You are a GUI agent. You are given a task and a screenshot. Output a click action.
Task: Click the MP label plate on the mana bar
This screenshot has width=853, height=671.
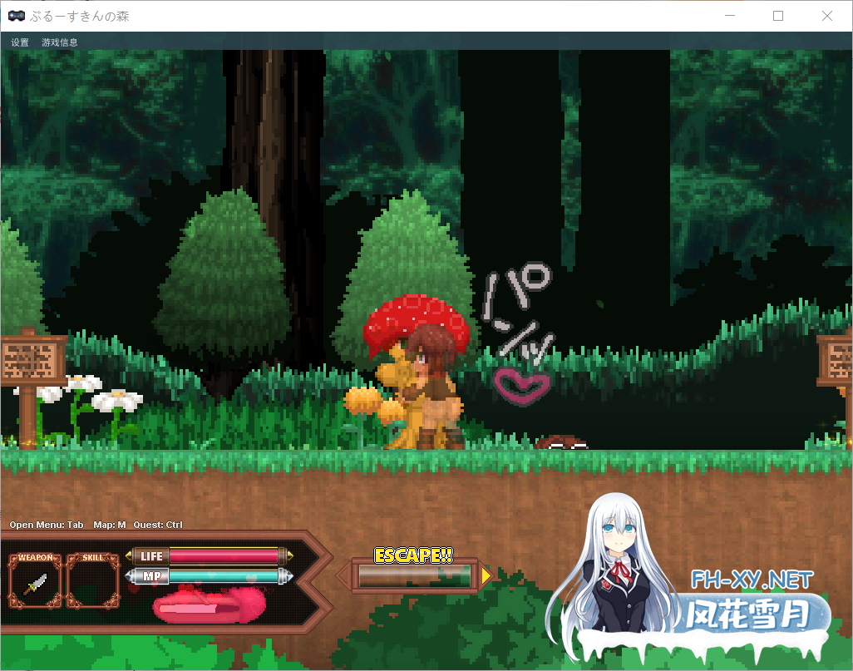pos(151,575)
